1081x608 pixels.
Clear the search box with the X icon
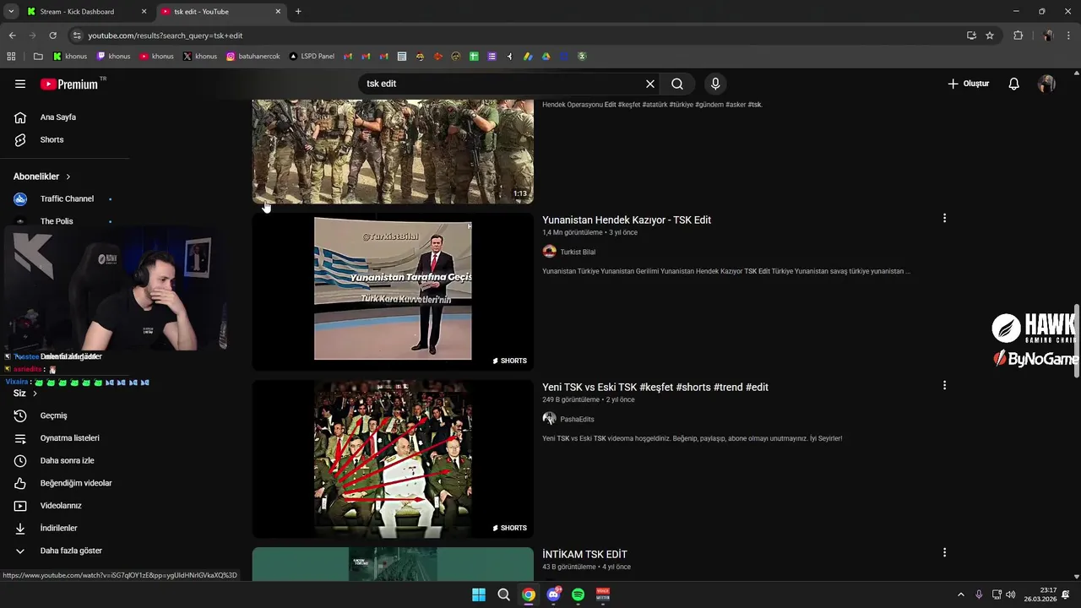pyautogui.click(x=650, y=84)
